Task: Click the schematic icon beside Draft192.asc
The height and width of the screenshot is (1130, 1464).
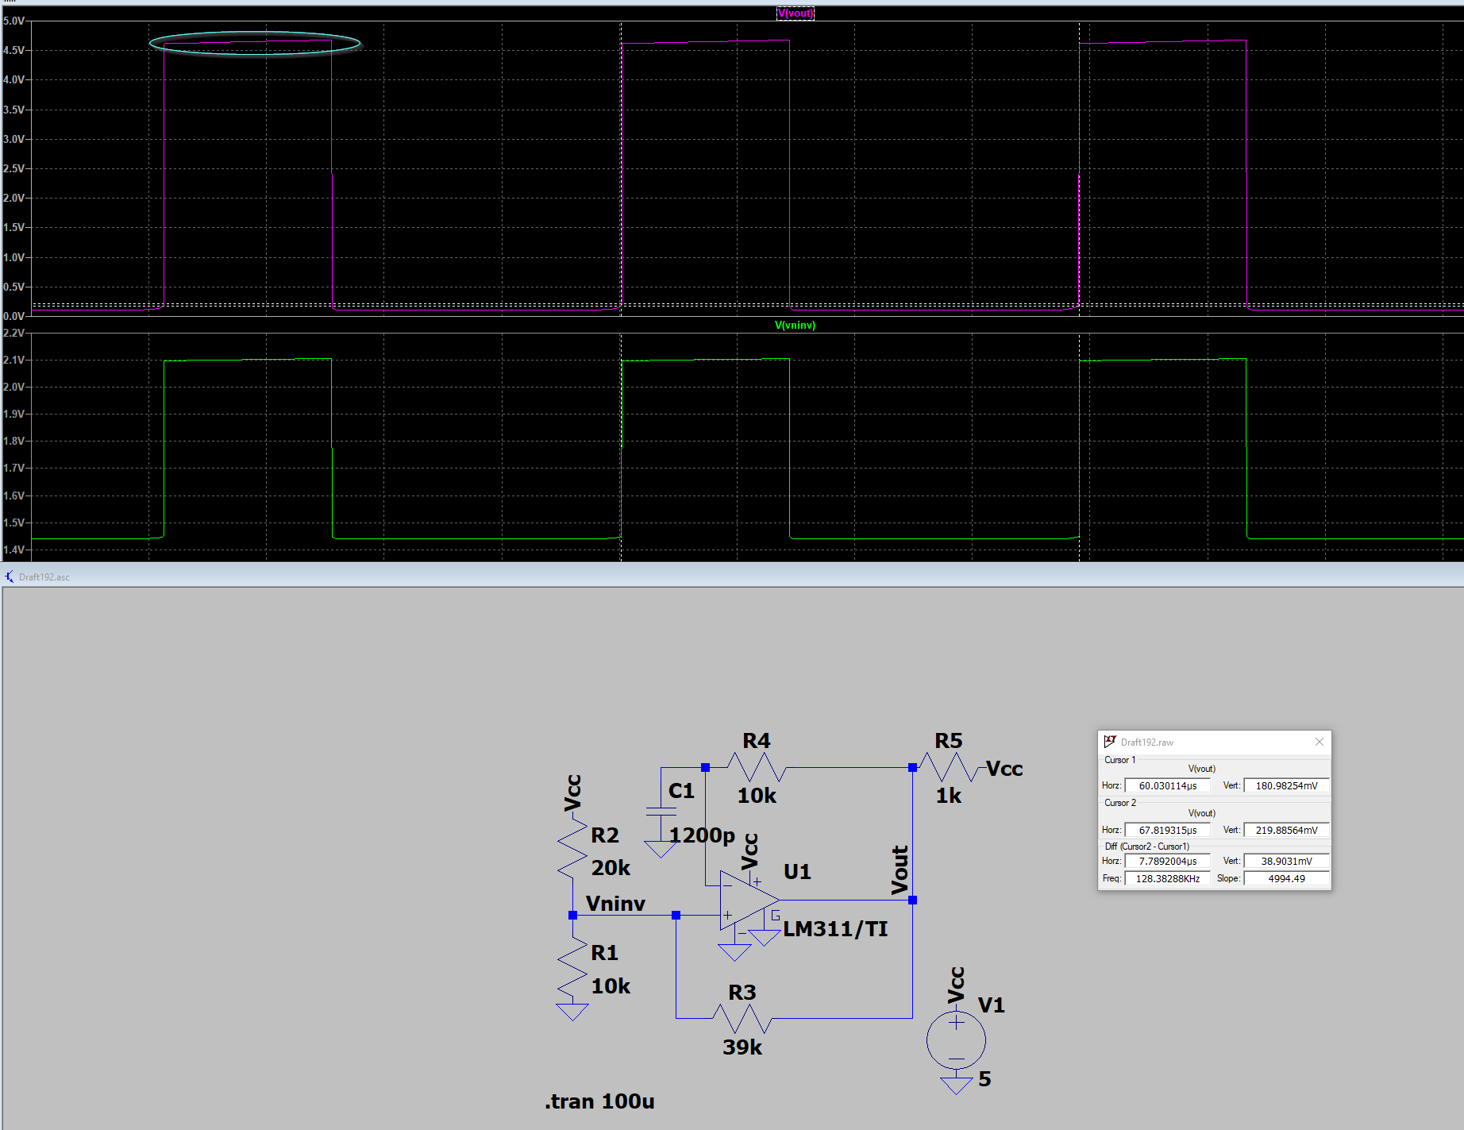Action: (x=9, y=577)
